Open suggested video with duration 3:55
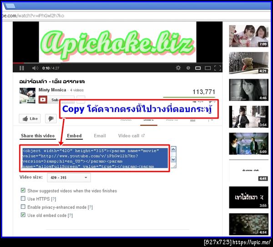The width and height of the screenshot is (273, 247). pos(248,197)
